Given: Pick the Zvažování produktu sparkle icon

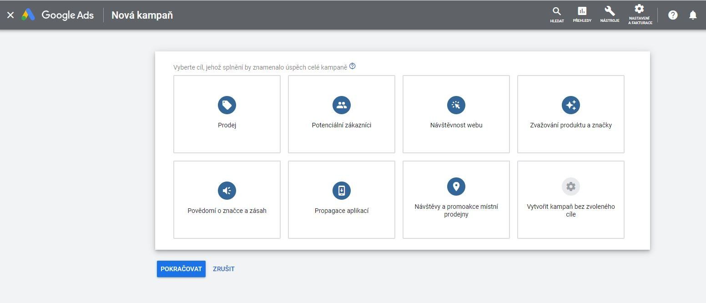Looking at the screenshot, I should point(571,105).
